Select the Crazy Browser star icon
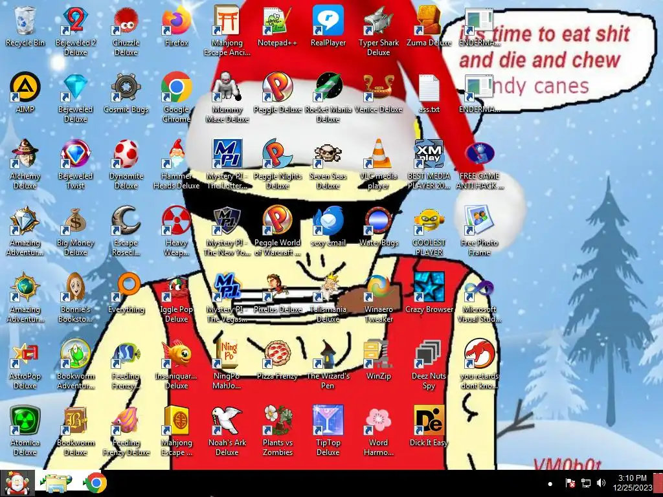The image size is (663, 497). click(429, 287)
